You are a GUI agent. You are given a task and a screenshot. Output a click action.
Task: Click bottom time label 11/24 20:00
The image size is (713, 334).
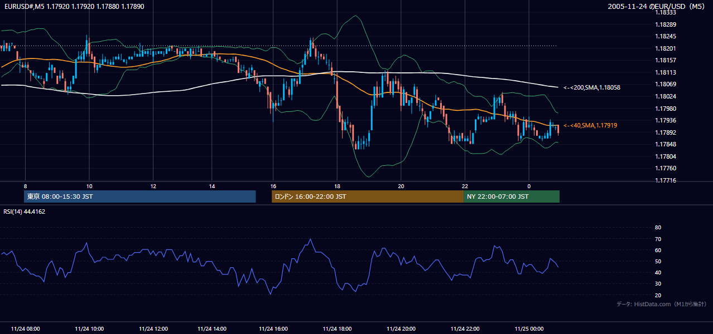[401, 328]
